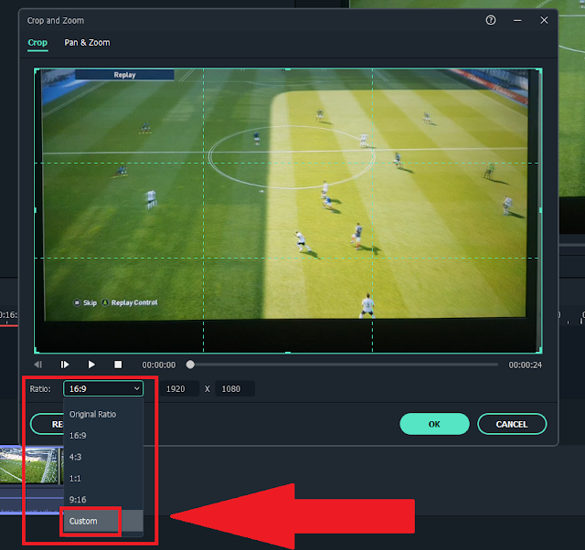Choose Custom from the ratio list
The image size is (585, 550).
pyautogui.click(x=103, y=521)
